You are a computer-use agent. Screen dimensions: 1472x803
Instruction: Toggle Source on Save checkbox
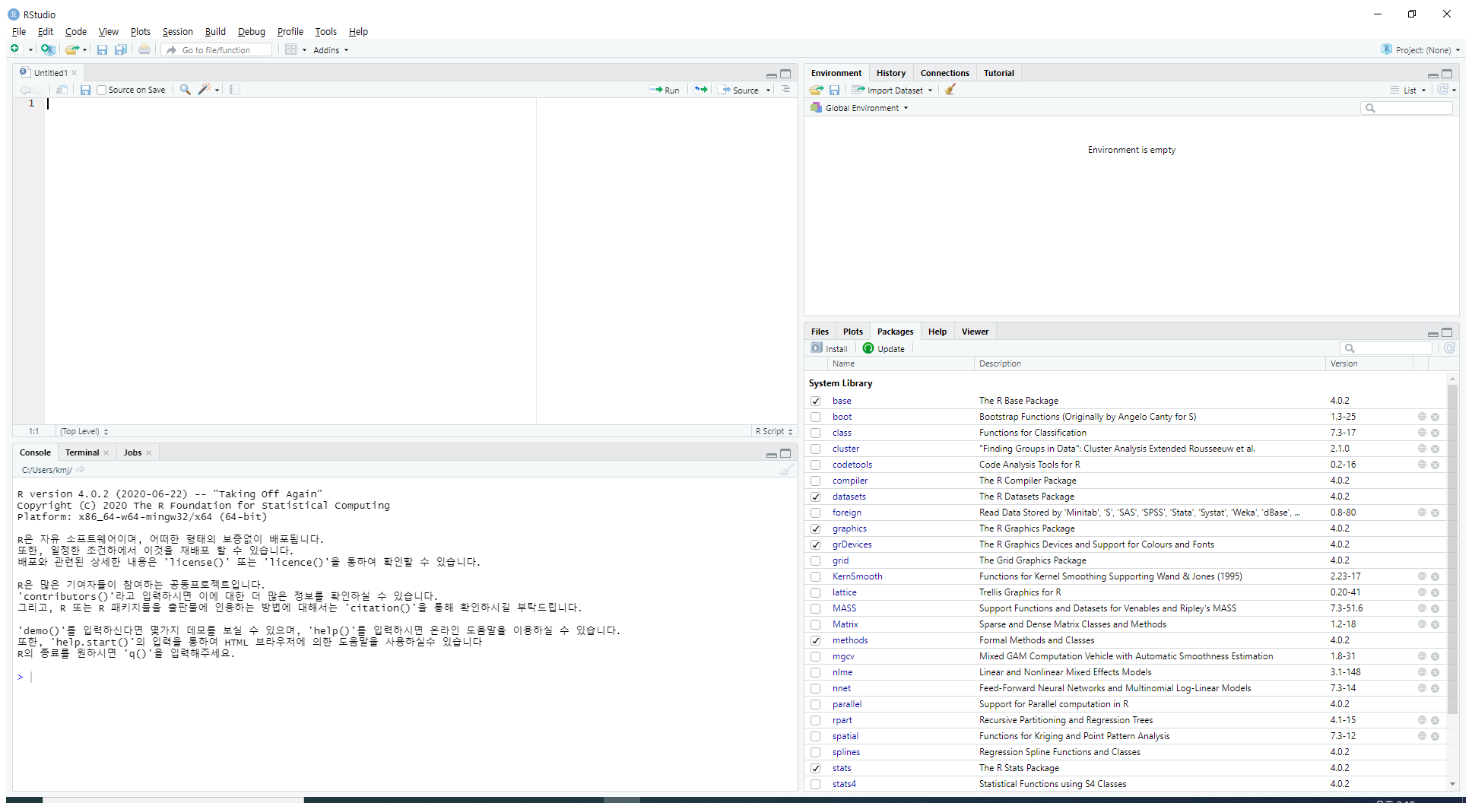click(x=101, y=90)
